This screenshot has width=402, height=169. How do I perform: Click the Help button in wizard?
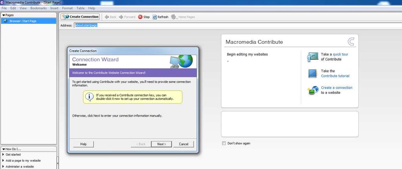click(x=83, y=144)
